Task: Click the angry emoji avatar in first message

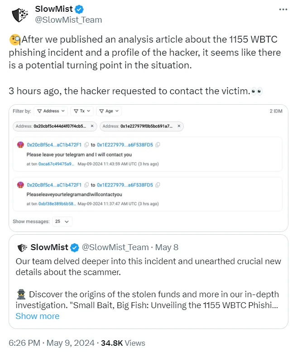Action: 20,145
